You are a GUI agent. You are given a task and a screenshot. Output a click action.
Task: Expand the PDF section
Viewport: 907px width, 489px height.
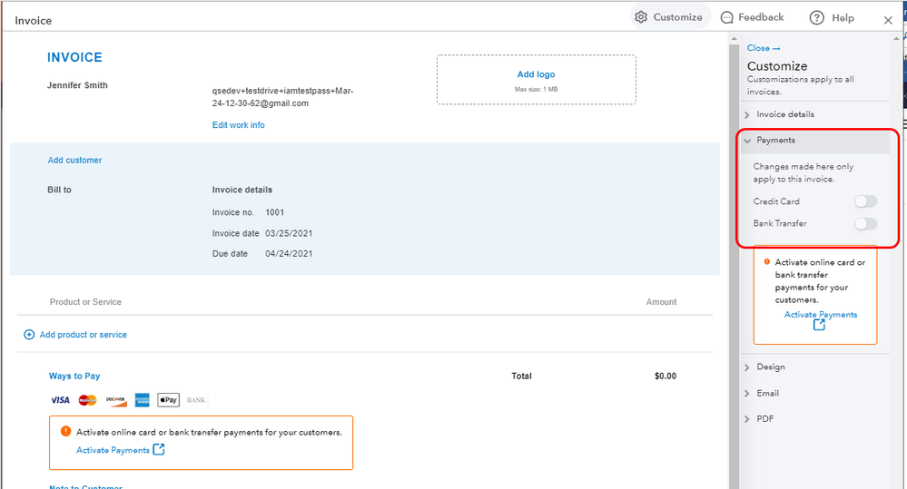point(764,419)
